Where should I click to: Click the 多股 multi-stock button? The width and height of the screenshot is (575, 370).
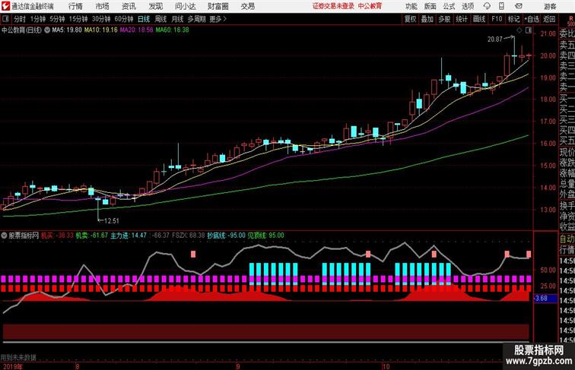(x=444, y=19)
